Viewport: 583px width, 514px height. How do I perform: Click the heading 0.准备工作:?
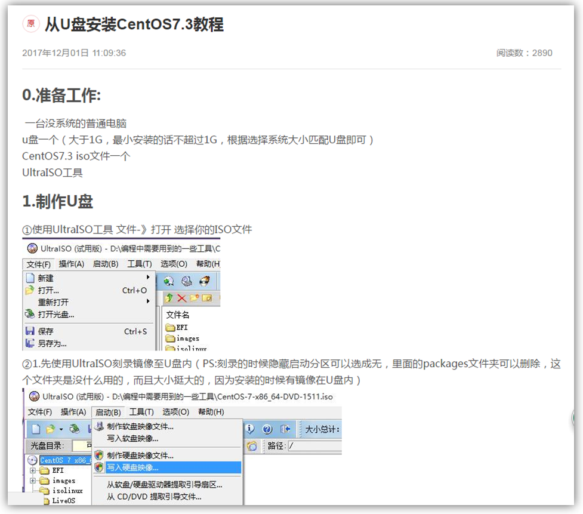pyautogui.click(x=61, y=95)
